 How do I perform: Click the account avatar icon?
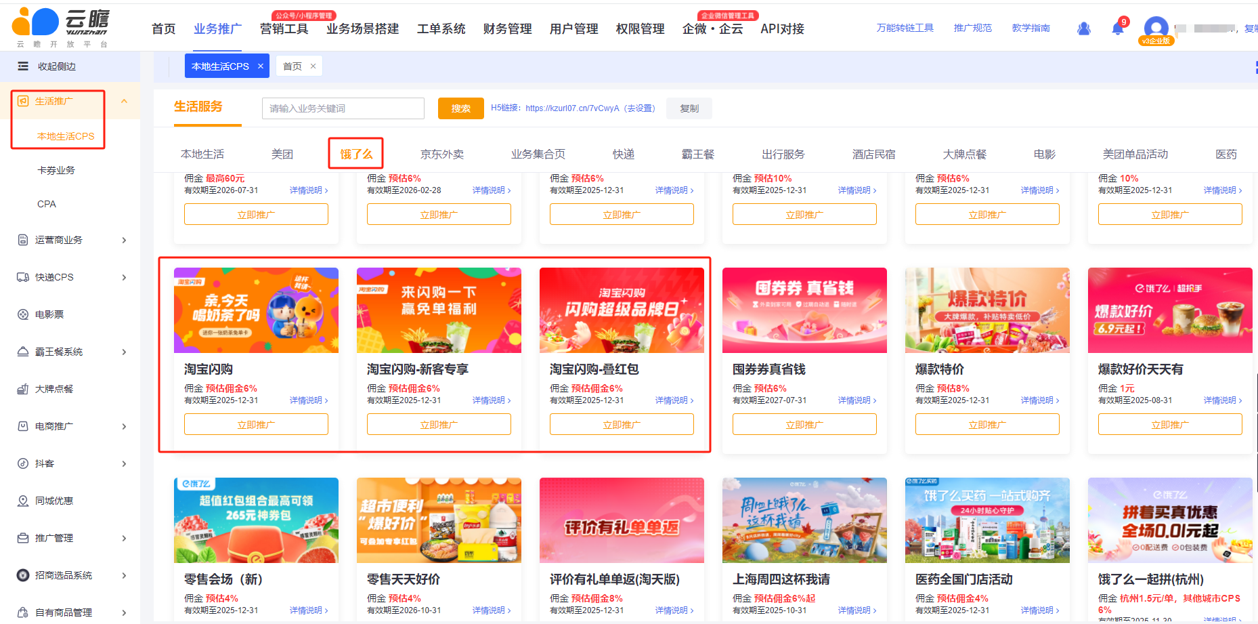(x=1156, y=28)
